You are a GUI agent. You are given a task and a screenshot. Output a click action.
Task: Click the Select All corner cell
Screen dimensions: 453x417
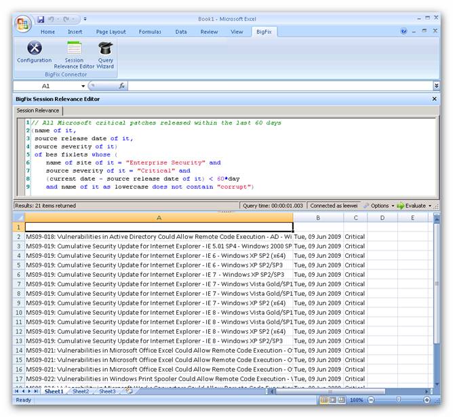click(19, 217)
